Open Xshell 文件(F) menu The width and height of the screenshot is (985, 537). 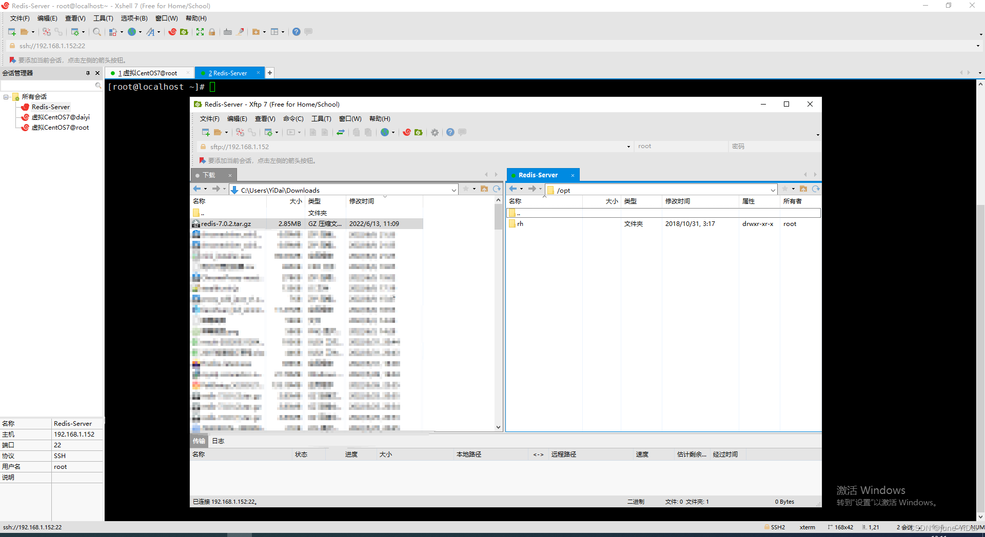[x=20, y=18]
